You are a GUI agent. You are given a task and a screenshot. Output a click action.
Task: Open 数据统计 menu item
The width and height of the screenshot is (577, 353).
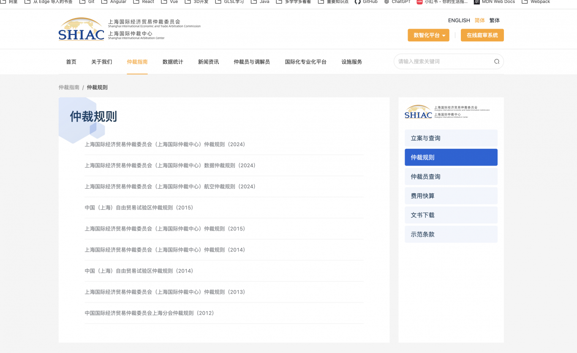[173, 62]
